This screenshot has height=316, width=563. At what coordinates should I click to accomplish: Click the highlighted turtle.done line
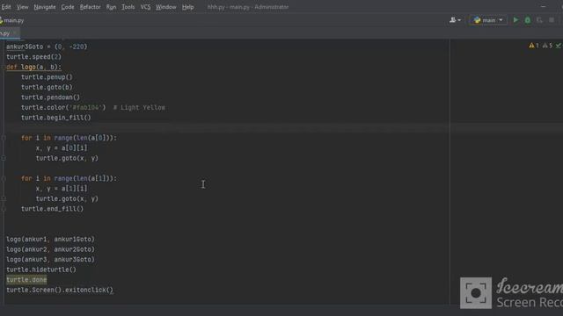pyautogui.click(x=26, y=280)
